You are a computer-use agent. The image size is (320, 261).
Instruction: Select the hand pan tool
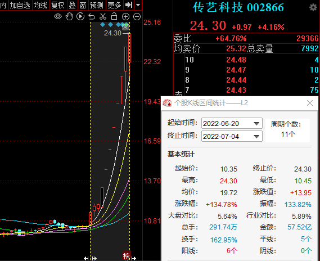(69, 16)
